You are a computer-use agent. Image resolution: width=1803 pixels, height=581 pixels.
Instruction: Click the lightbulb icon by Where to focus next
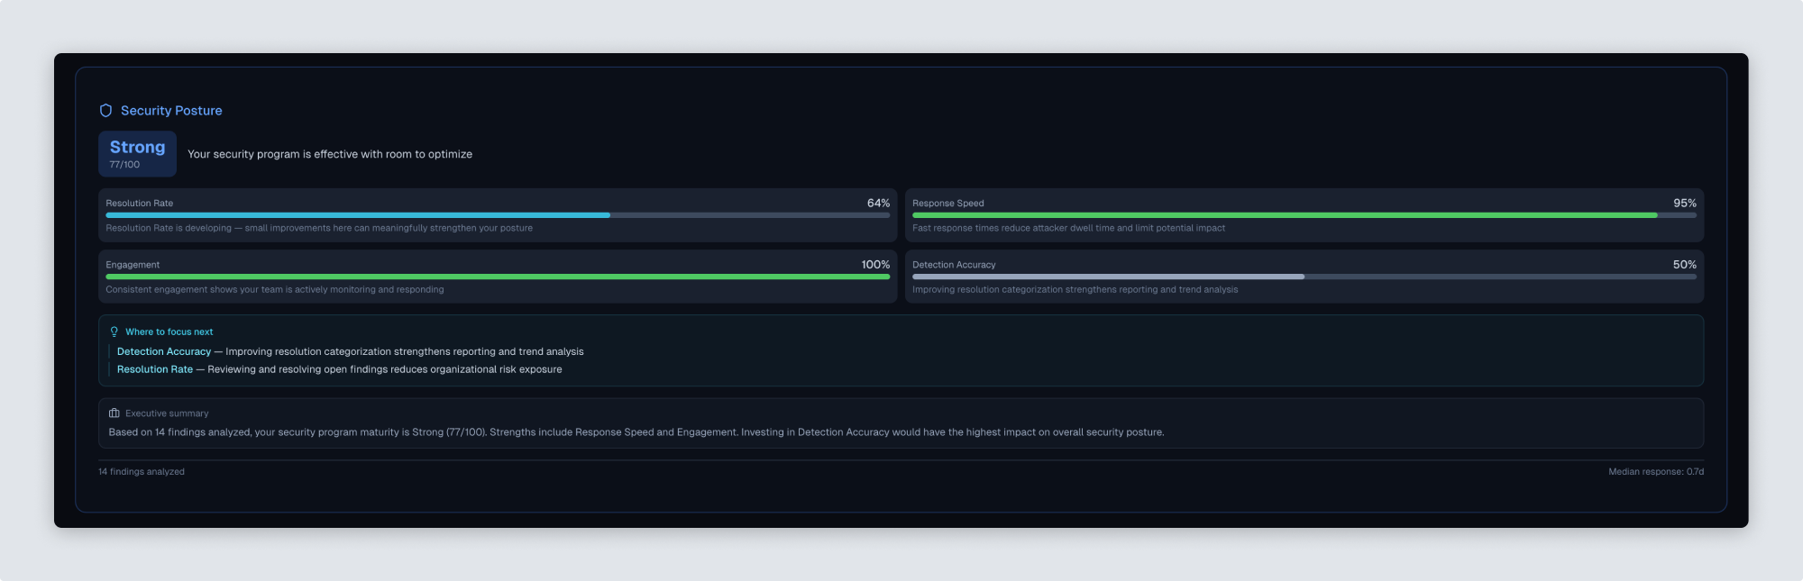click(114, 331)
